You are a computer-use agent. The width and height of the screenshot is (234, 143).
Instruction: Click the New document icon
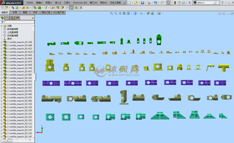point(129,3)
